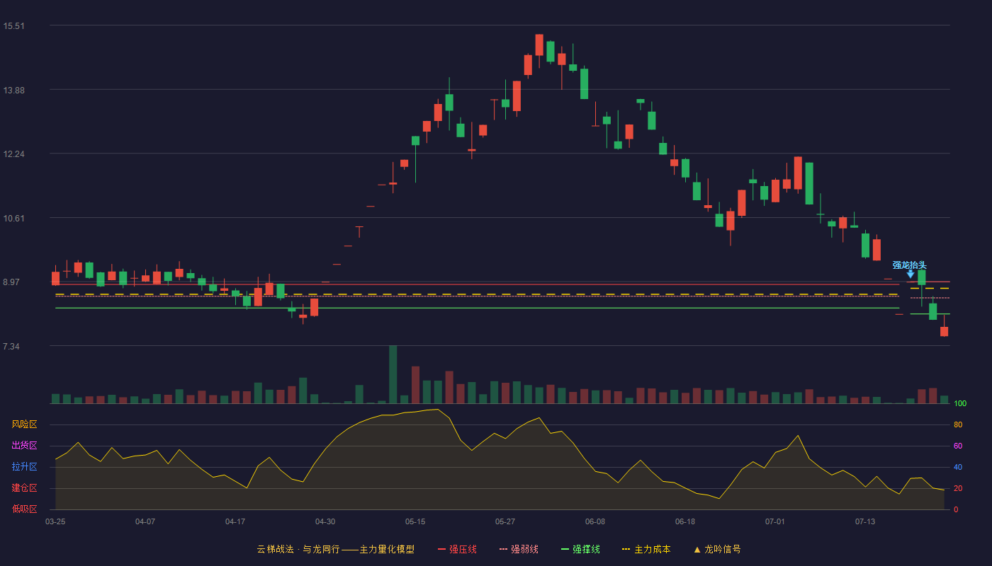992x566 pixels.
Task: Click the chart title 云梯战法 · 与龙同行
Action: pyautogui.click(x=298, y=549)
